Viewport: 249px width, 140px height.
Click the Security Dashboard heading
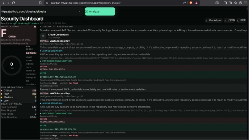(22, 19)
